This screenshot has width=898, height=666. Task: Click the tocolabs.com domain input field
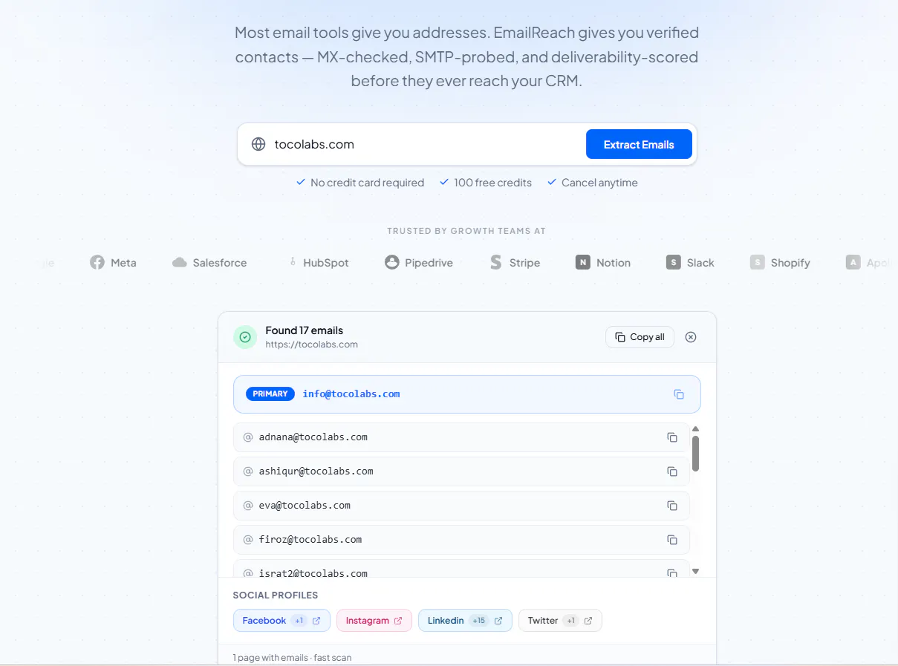click(x=423, y=144)
